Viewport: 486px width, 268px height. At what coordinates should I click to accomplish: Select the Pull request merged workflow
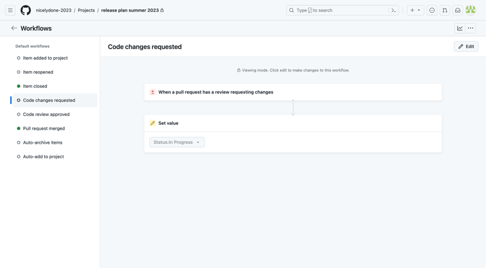pos(55,129)
